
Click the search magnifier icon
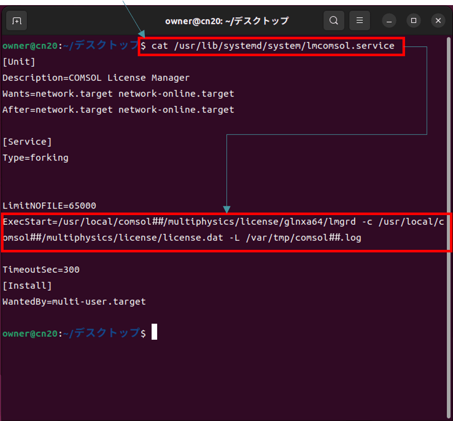point(334,21)
